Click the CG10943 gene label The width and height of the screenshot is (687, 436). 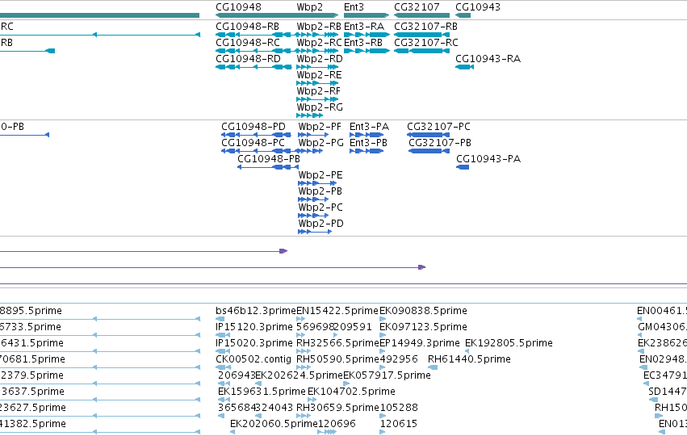[478, 7]
